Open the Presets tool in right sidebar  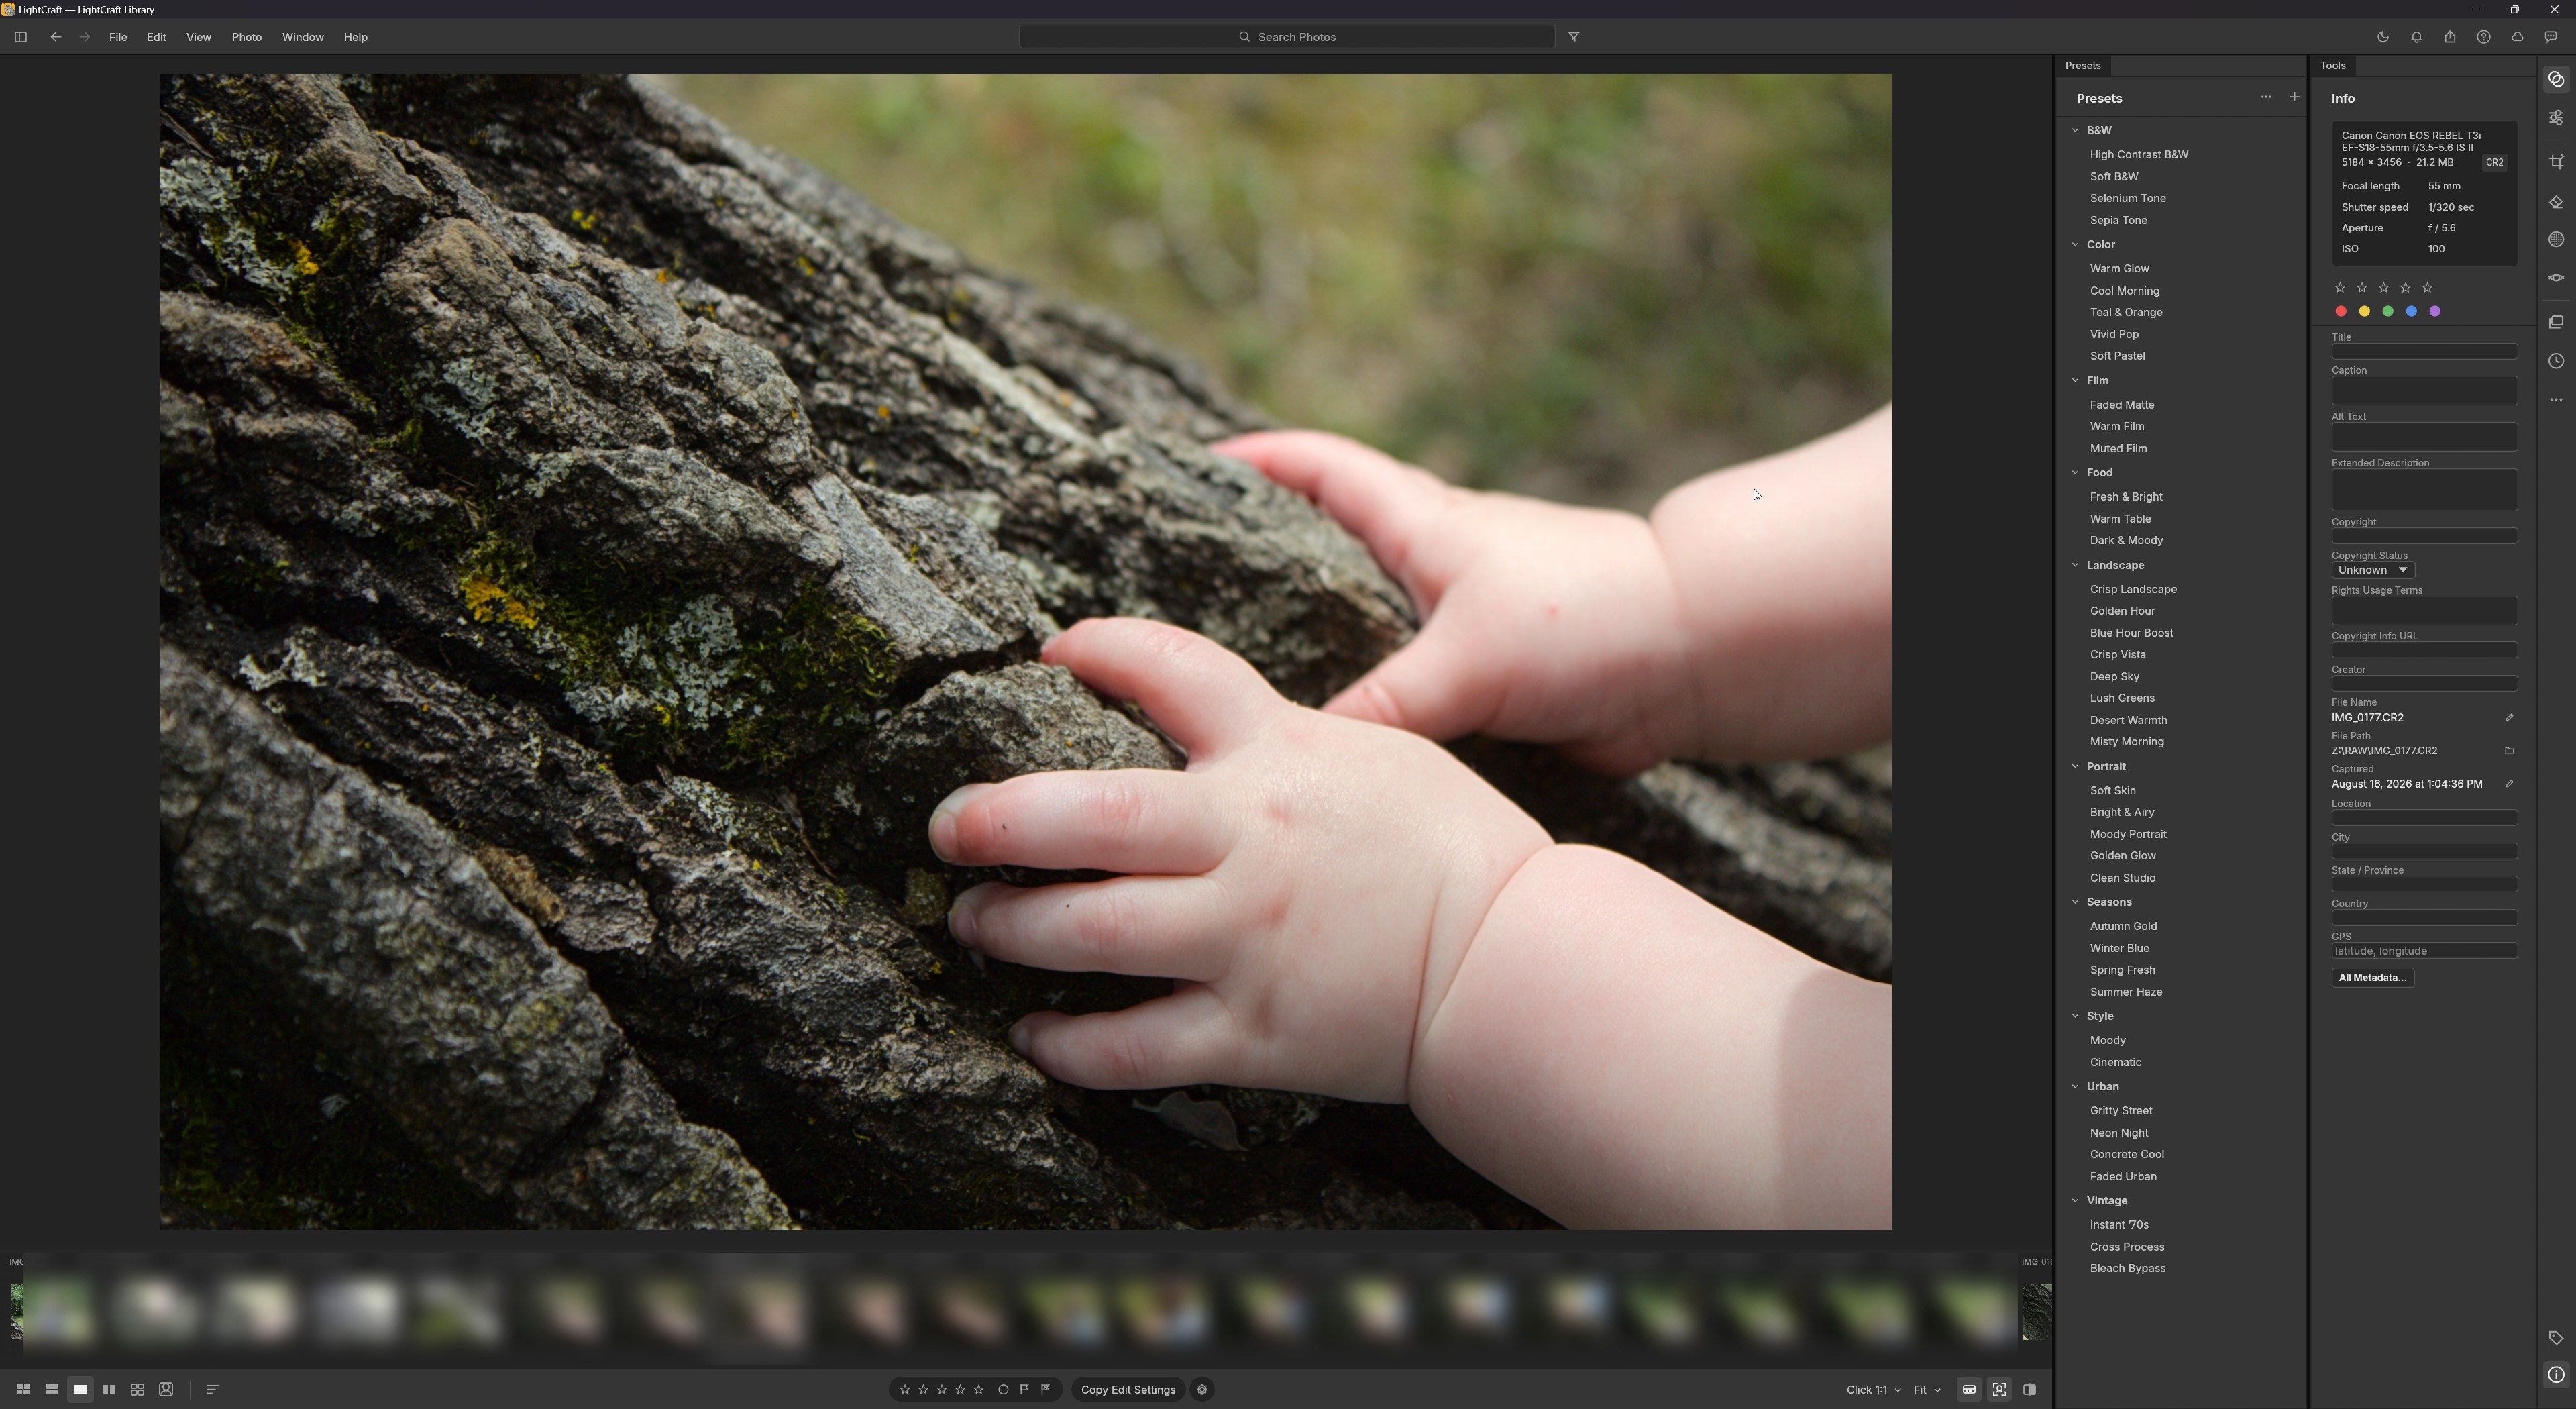tap(2556, 79)
